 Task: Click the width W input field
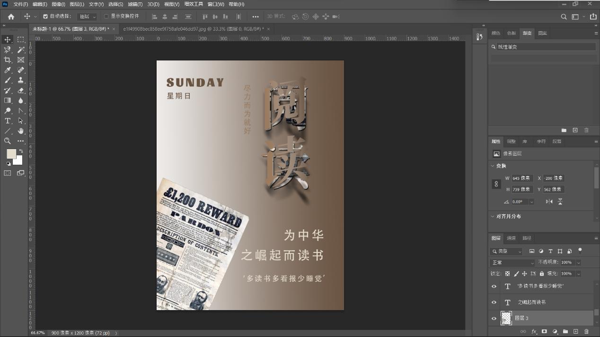[521, 178]
